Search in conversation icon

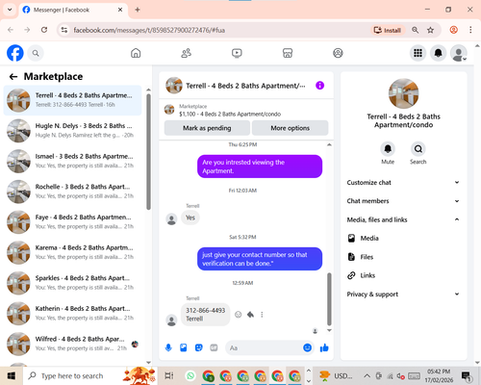point(418,149)
